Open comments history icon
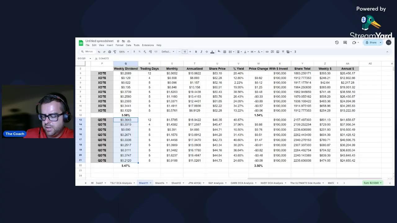The image size is (397, 223). (x=345, y=42)
